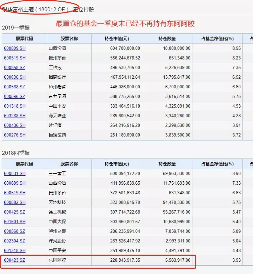Open the 600036.SH stock link
The height and width of the screenshot is (274, 253).
pyautogui.click(x=15, y=77)
